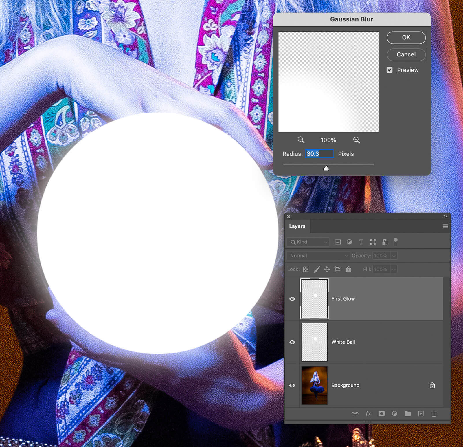This screenshot has width=463, height=447.
Task: Hide the First Glow layer
Action: point(292,299)
